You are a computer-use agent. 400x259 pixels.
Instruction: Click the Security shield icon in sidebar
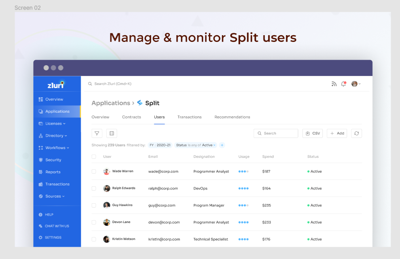pyautogui.click(x=41, y=160)
